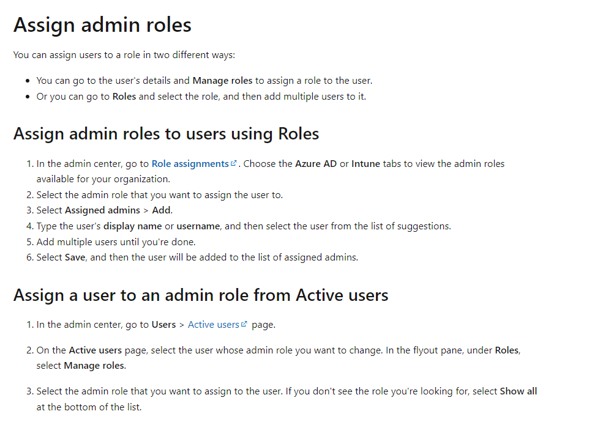Click the 'Assign admin roles' main heading
Viewport: 603px width, 425px height.
(x=102, y=25)
